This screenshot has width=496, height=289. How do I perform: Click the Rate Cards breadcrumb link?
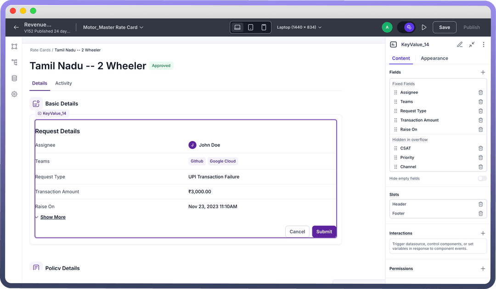(40, 50)
